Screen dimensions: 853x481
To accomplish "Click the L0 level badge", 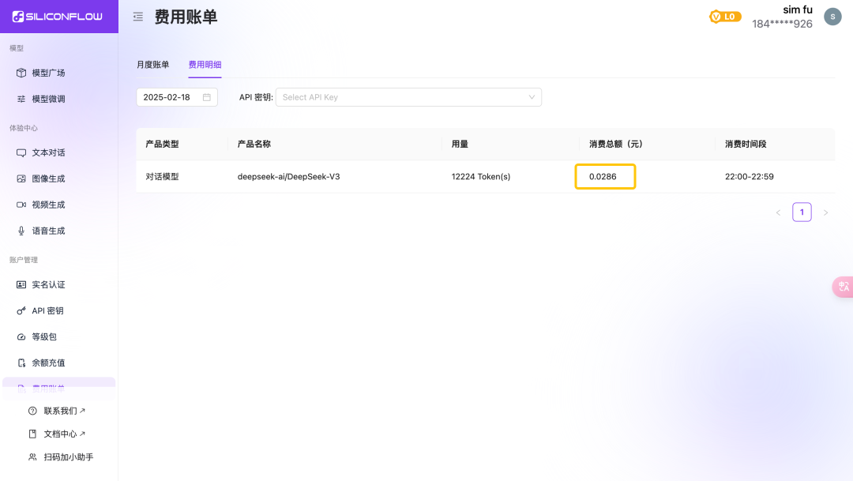I will [725, 16].
